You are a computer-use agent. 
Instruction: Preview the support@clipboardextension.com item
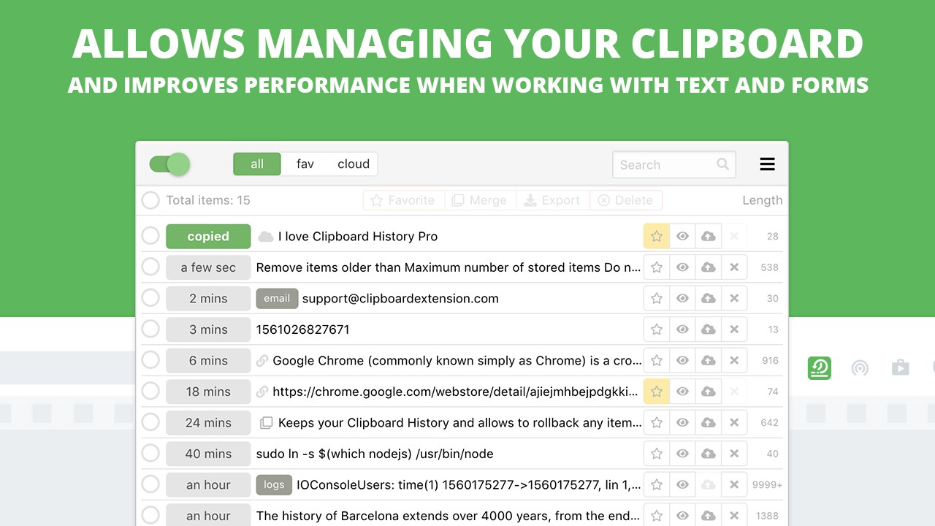click(682, 298)
